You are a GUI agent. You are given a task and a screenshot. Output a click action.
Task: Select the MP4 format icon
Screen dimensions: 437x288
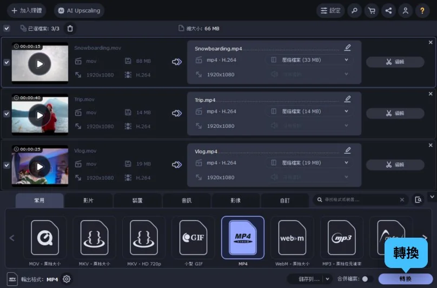[x=243, y=238]
